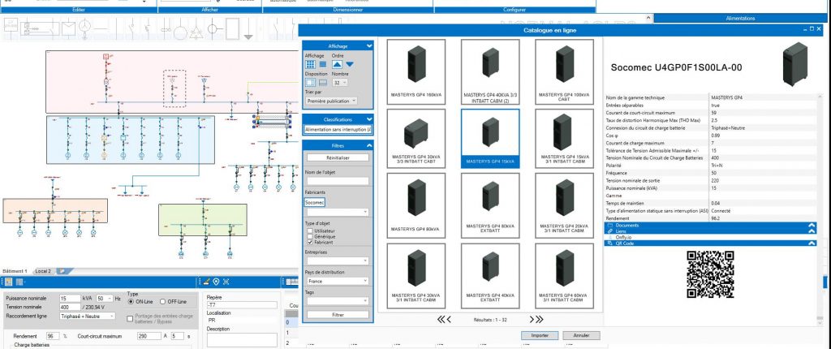Screen dimensions: 831x349
Task: Check the Générique object type
Action: 311,236
